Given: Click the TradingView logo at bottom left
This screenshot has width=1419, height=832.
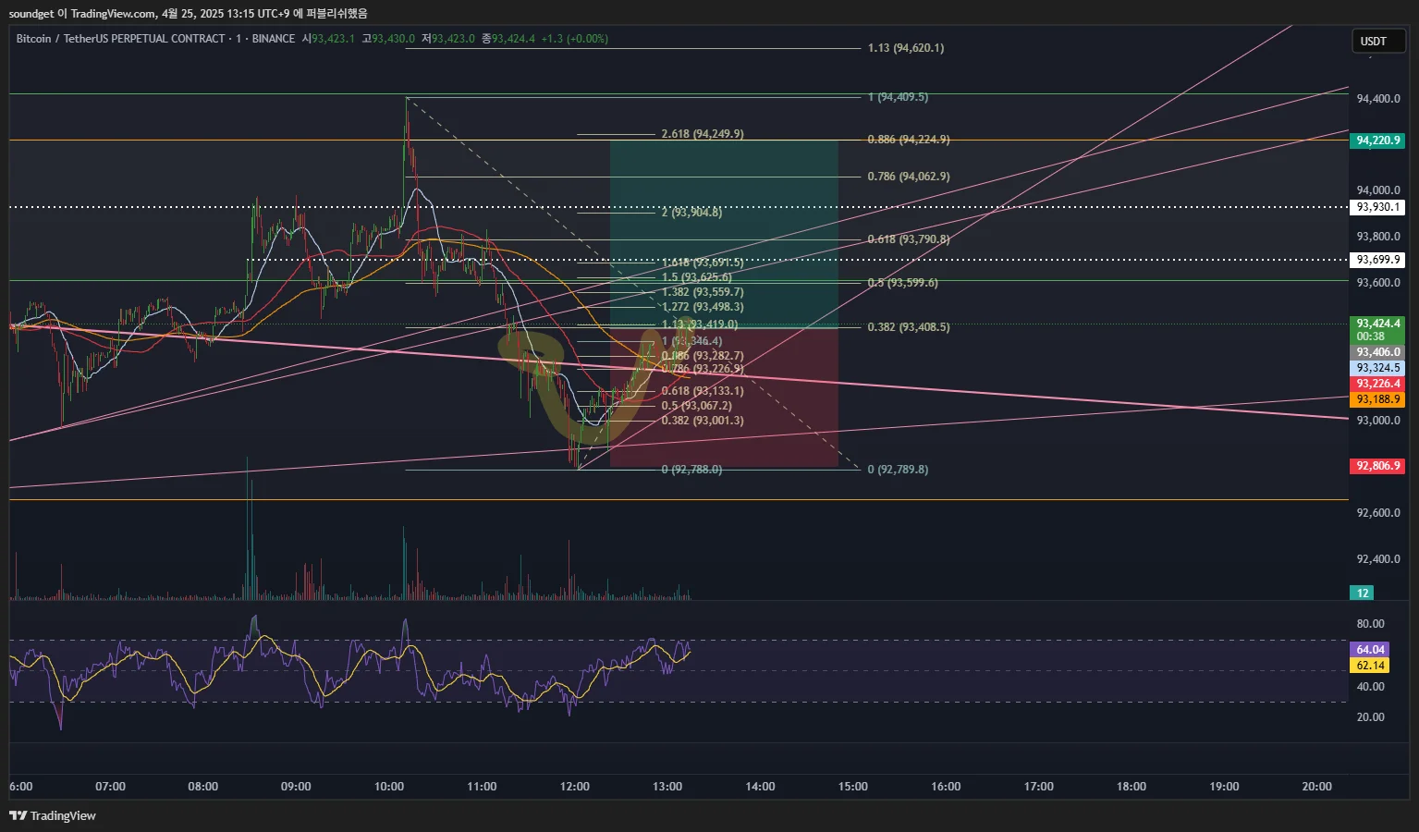Looking at the screenshot, I should pyautogui.click(x=53, y=815).
